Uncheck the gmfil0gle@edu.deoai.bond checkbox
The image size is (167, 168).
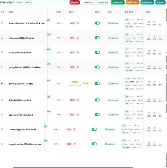click(2, 83)
